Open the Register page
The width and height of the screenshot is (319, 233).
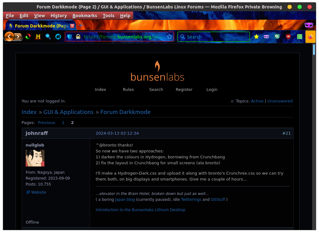(x=184, y=90)
